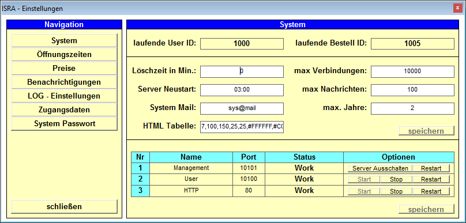Focus the max Verbindungen field
This screenshot has height=223, width=466.
(412, 71)
